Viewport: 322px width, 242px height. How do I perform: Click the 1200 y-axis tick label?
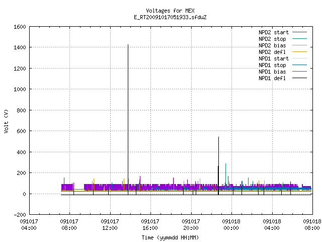[x=20, y=69]
